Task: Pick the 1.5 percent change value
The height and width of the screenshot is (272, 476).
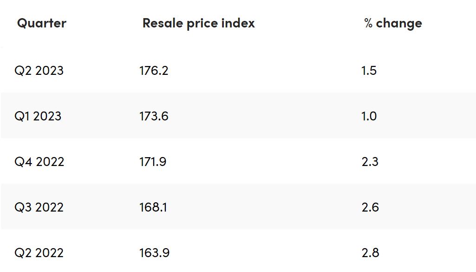Action: pyautogui.click(x=369, y=71)
